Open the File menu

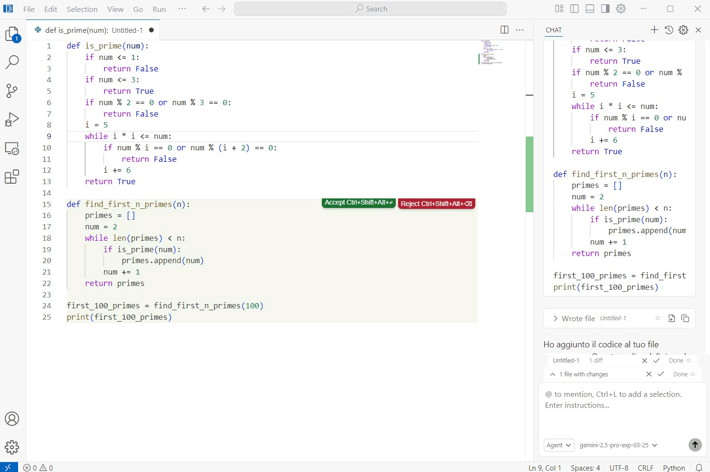click(29, 9)
